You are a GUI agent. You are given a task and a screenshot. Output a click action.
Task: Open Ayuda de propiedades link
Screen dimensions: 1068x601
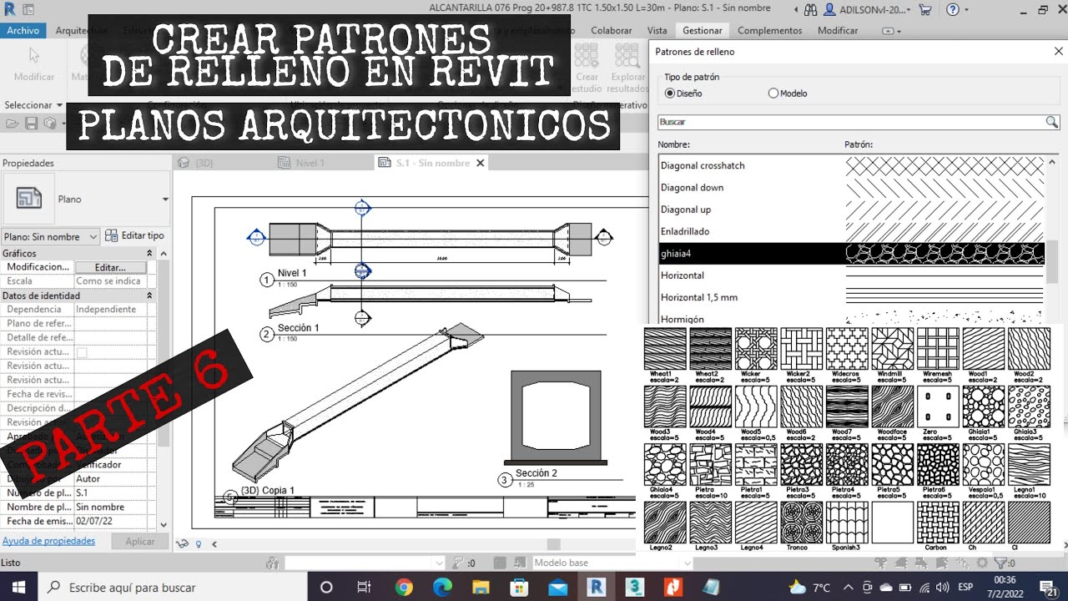48,541
